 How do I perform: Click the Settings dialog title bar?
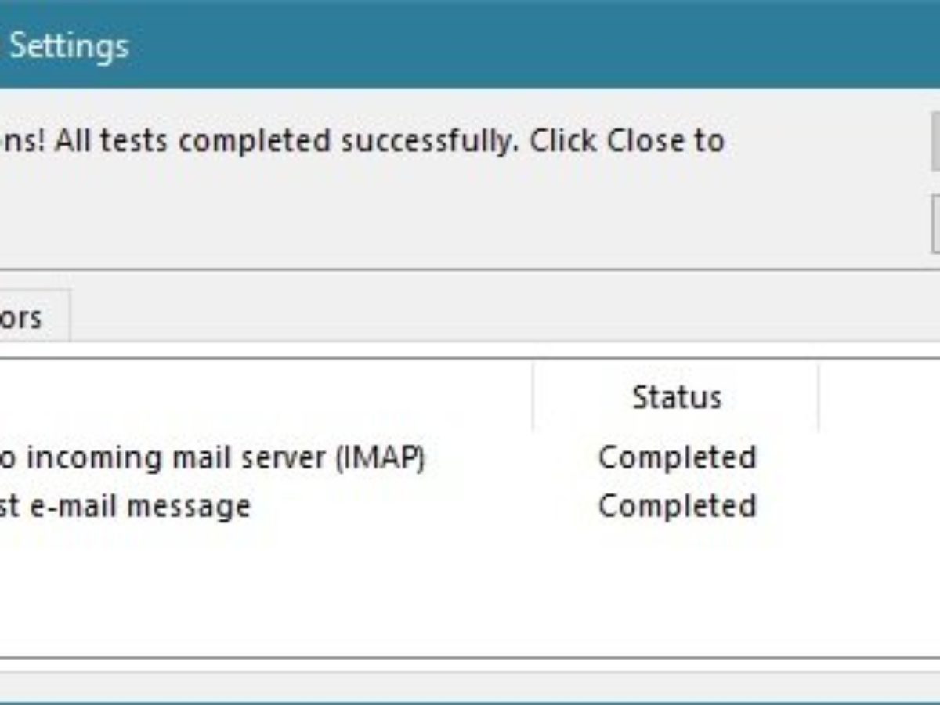(x=470, y=45)
